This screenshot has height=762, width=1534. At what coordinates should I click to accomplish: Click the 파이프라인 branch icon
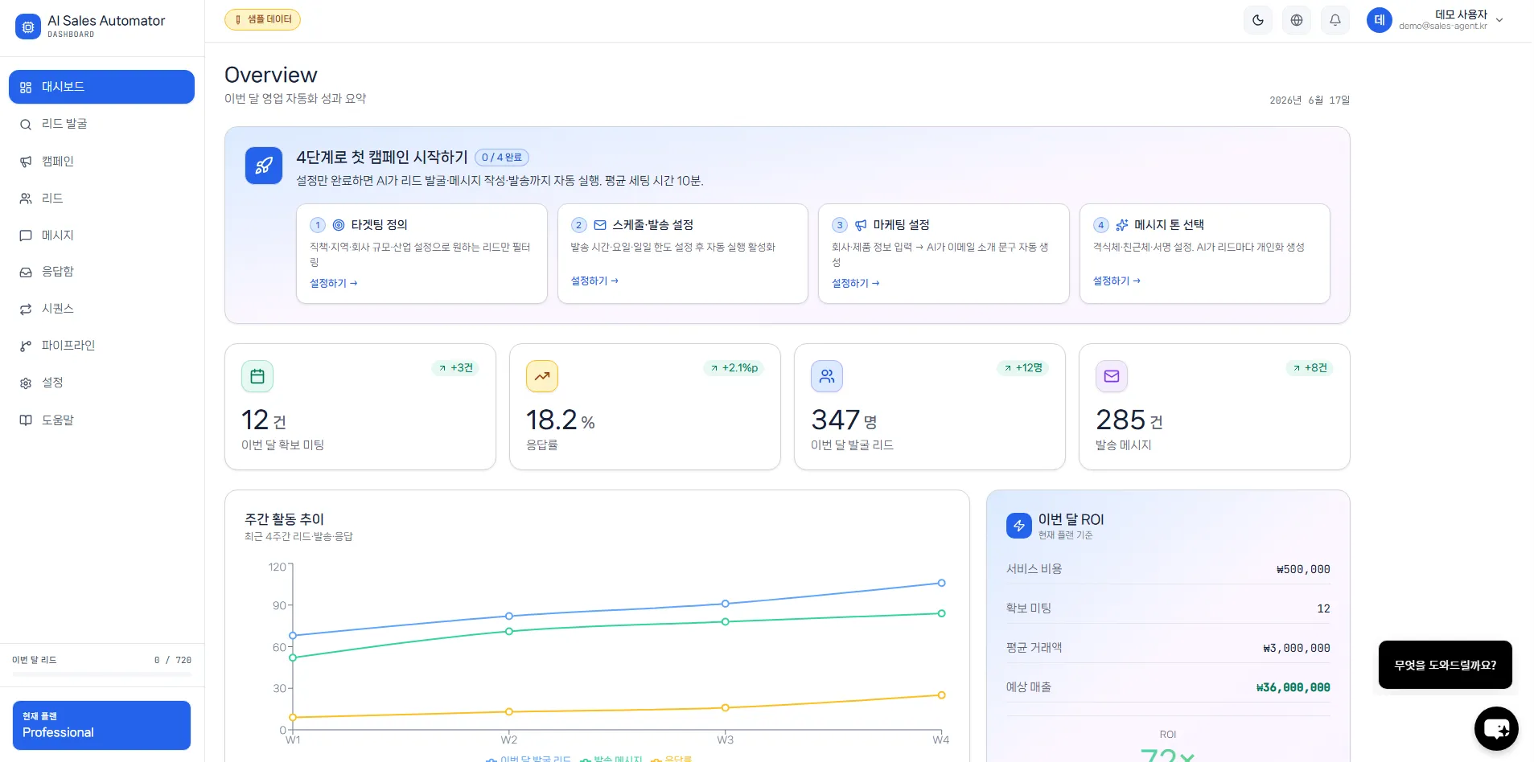coord(26,346)
